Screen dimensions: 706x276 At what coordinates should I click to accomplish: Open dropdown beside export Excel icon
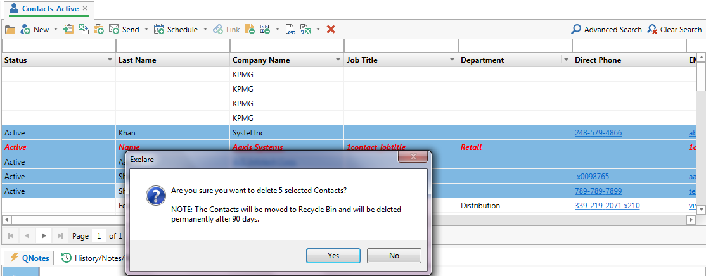(x=318, y=30)
